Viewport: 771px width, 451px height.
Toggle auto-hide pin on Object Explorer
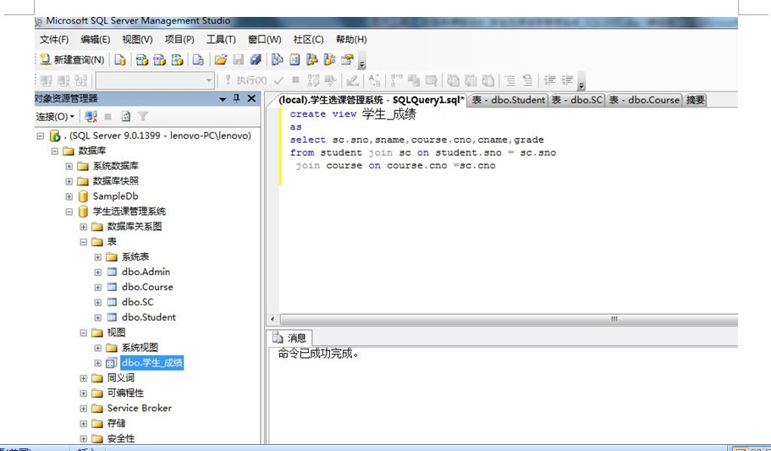(x=236, y=99)
